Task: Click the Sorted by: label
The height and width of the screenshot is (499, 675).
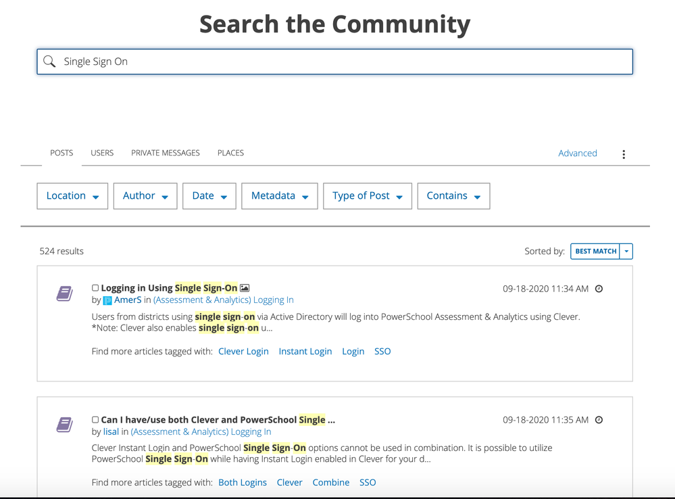Action: [x=544, y=252]
